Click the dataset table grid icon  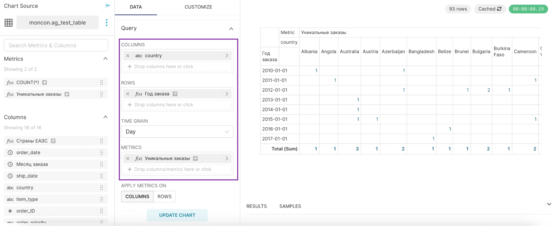[9, 23]
